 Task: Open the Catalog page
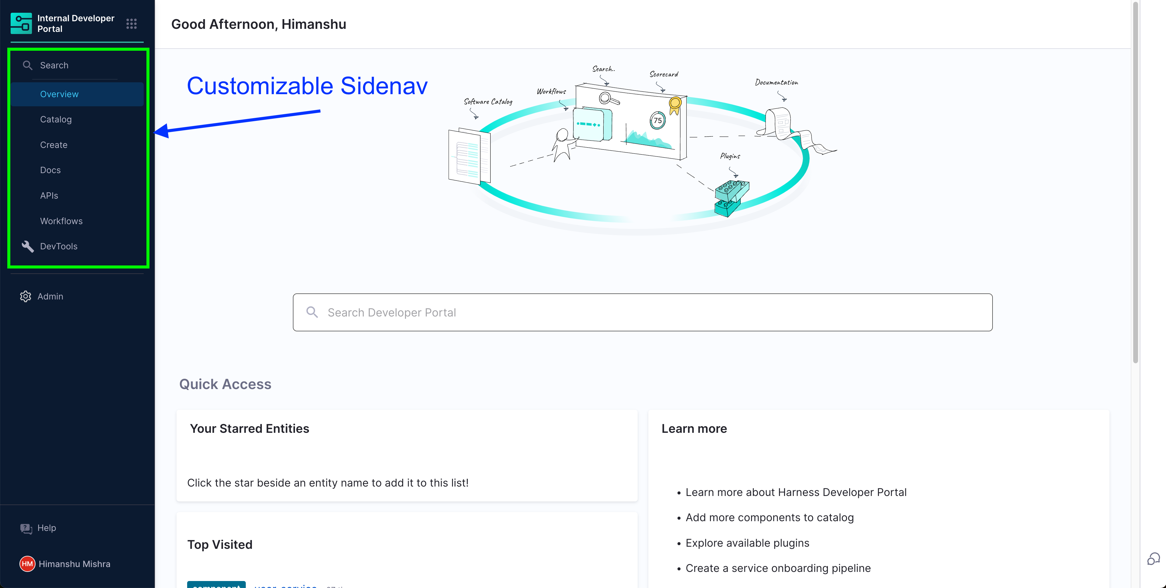tap(56, 119)
